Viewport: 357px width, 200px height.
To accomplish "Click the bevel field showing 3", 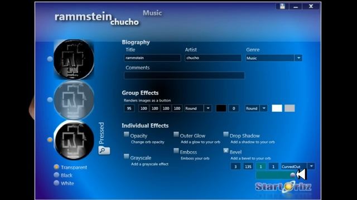I will point(235,167).
